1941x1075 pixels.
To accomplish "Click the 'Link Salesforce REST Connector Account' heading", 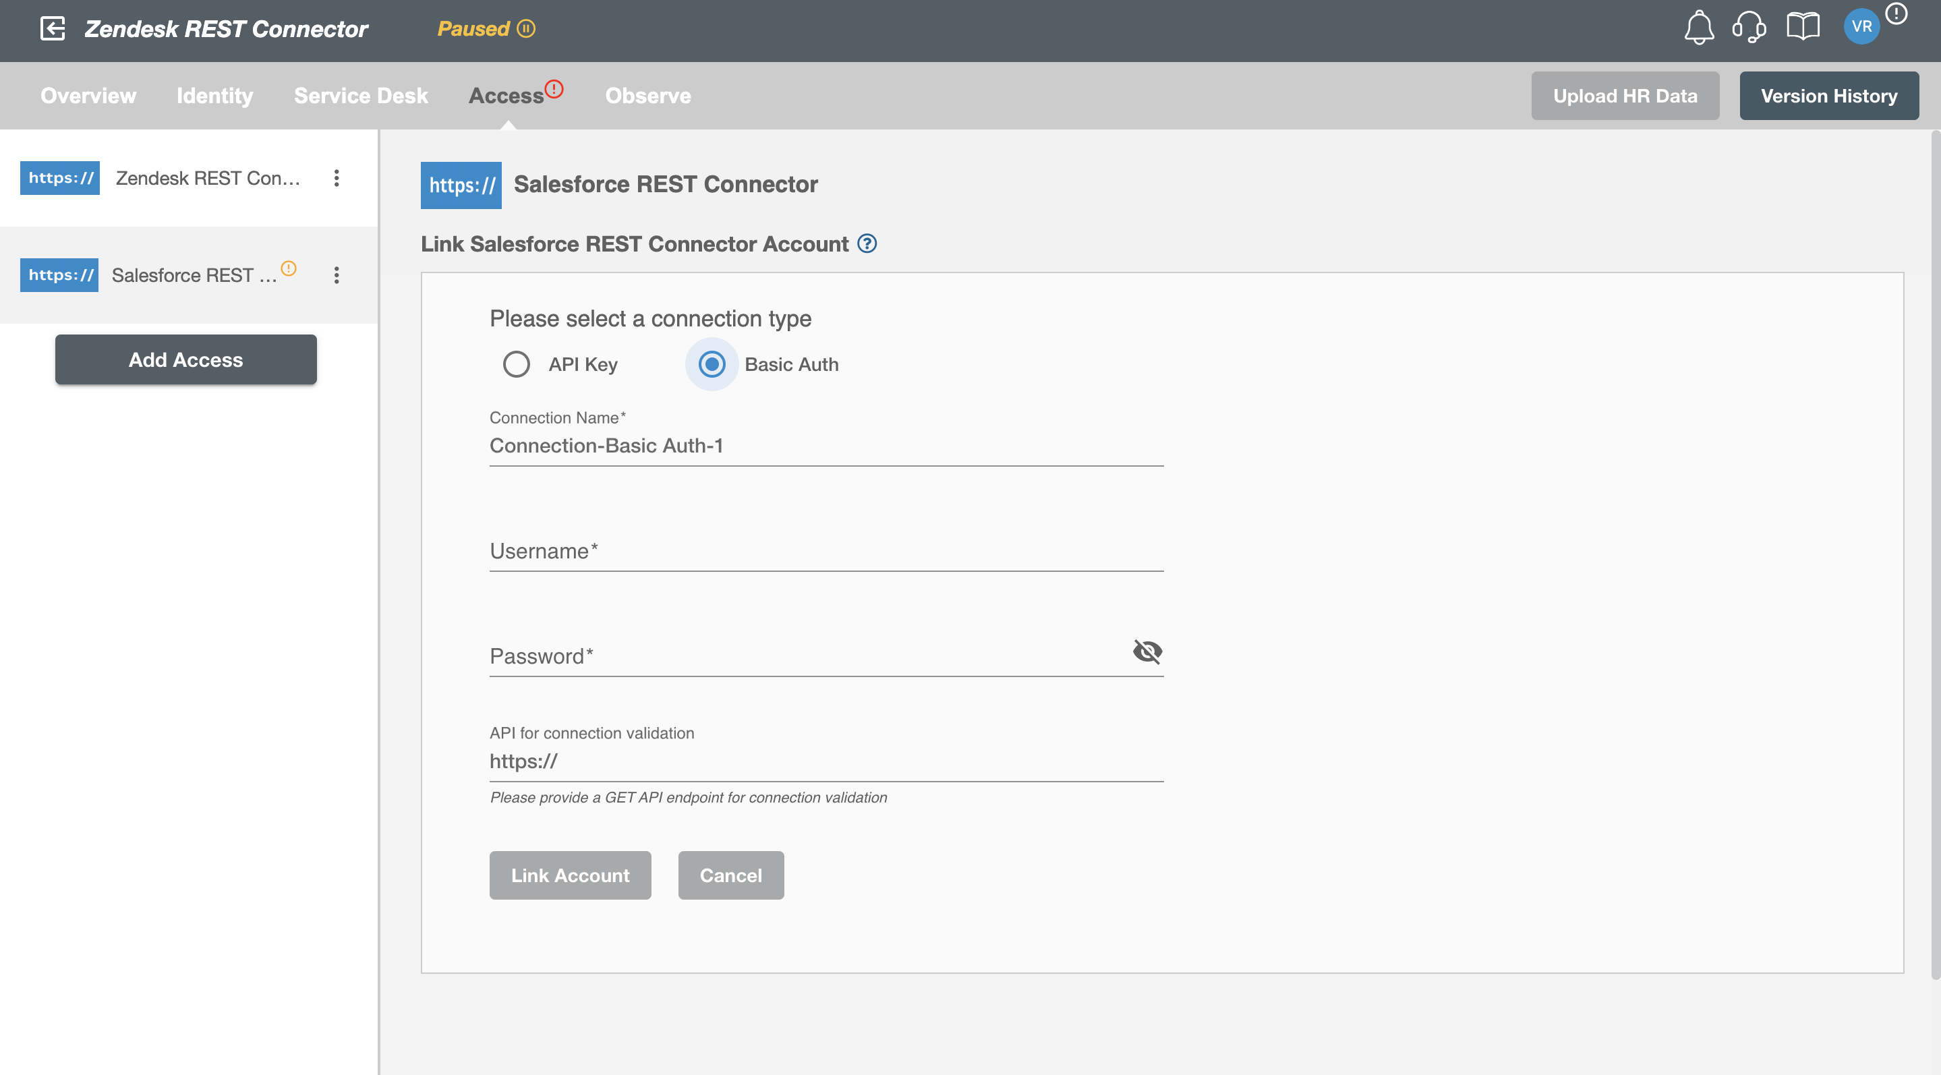I will (635, 244).
